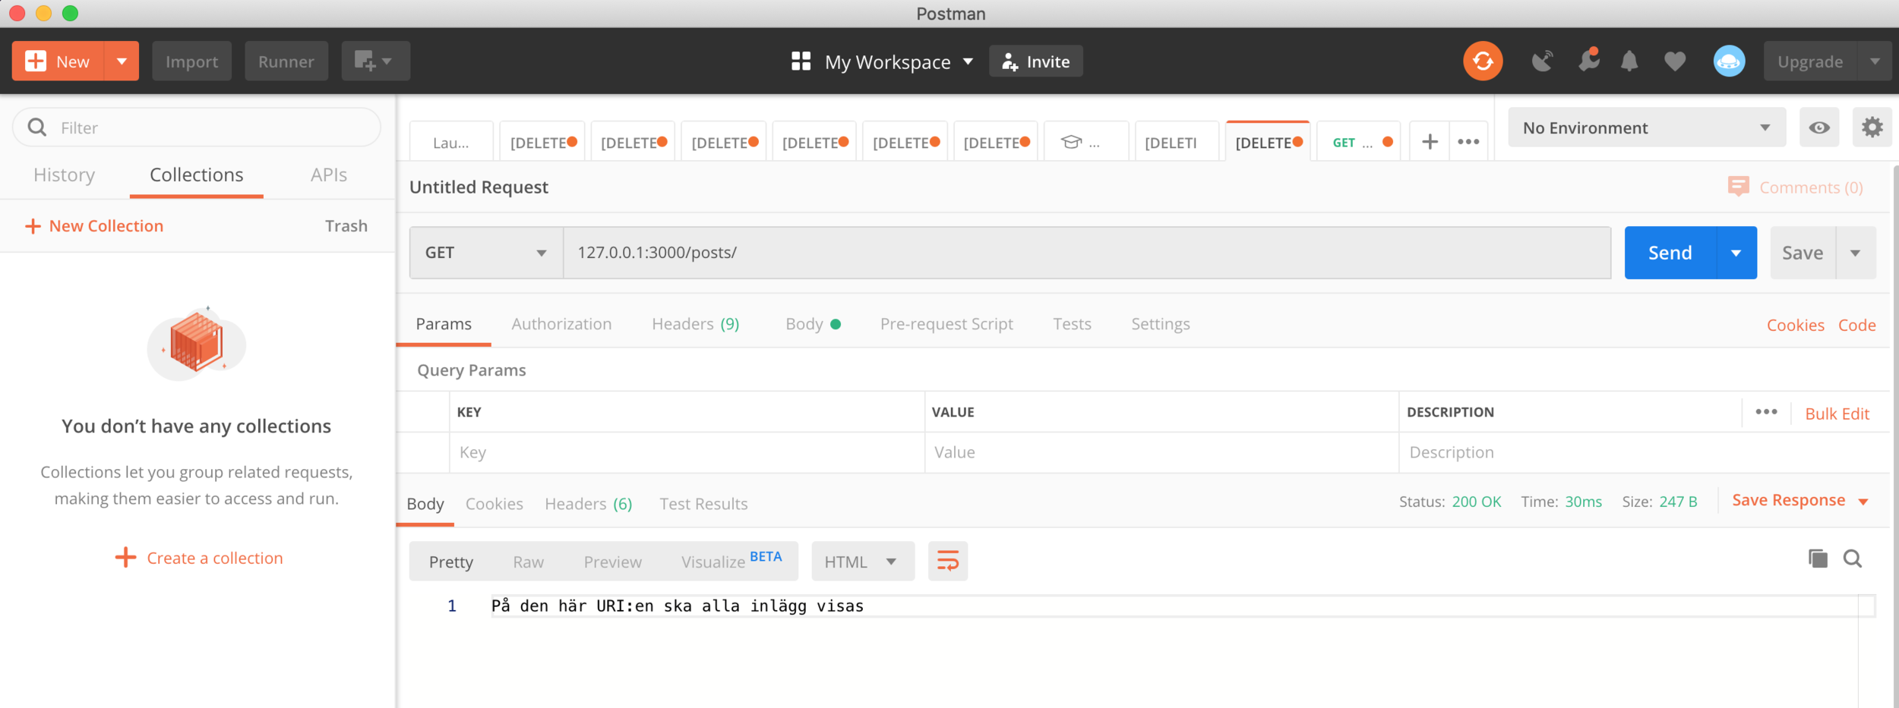Open query params column options dots
Viewport: 1899px width, 708px height.
(1766, 412)
